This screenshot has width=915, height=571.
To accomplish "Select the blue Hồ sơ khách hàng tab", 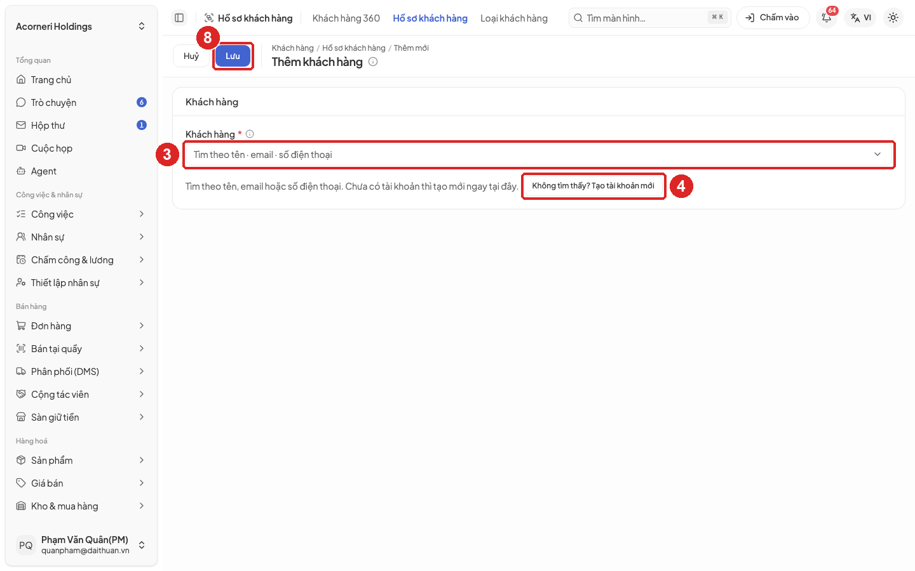I will click(x=430, y=18).
